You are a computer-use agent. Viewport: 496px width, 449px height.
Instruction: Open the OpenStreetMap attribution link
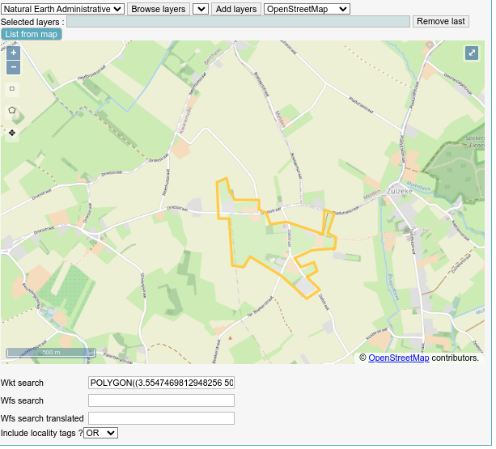pos(399,358)
